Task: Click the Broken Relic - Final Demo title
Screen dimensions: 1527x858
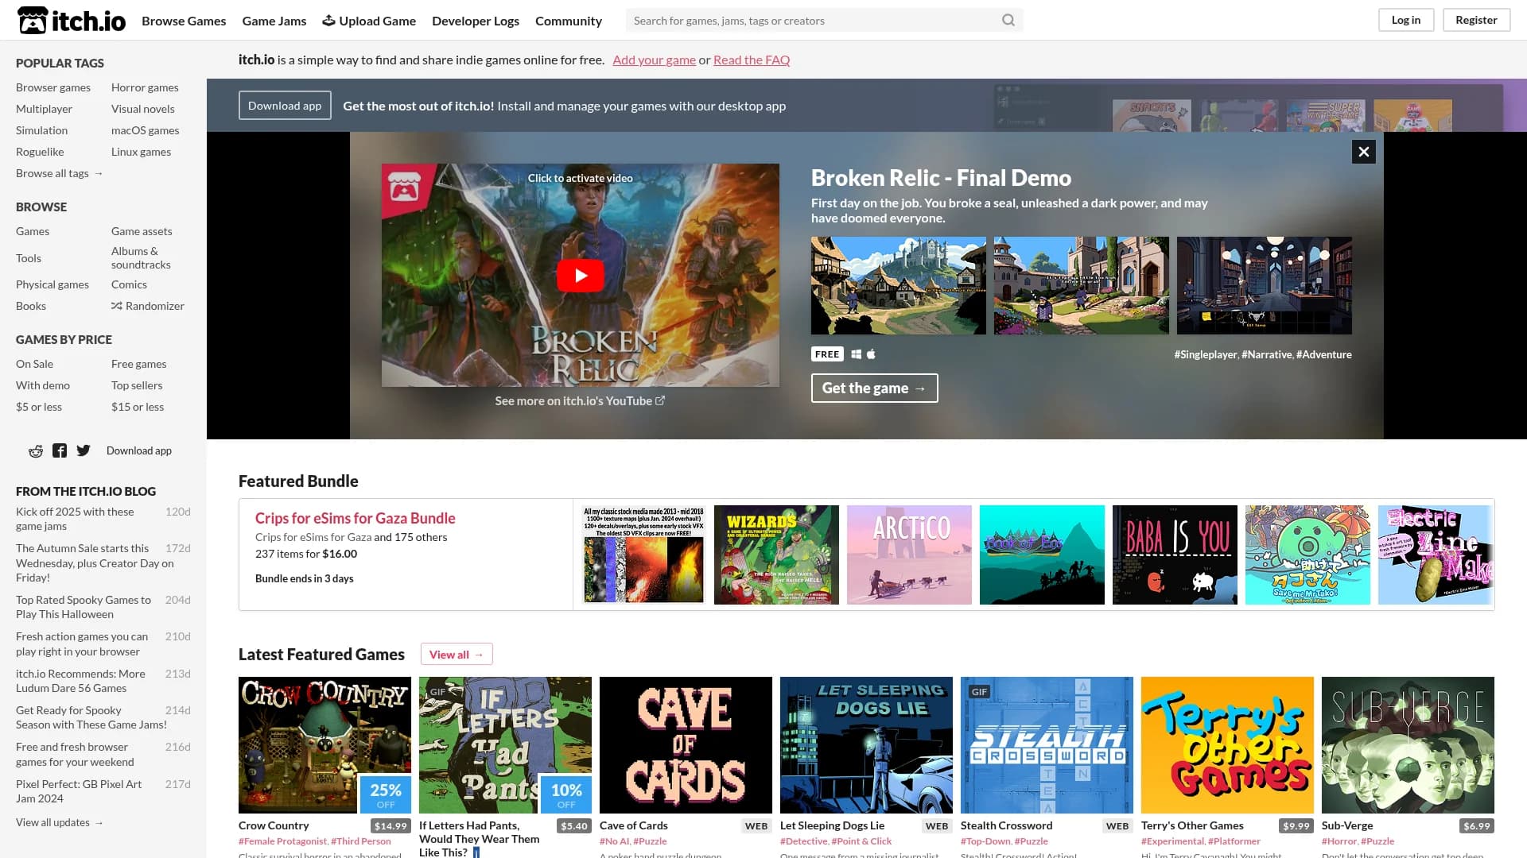Action: [941, 178]
